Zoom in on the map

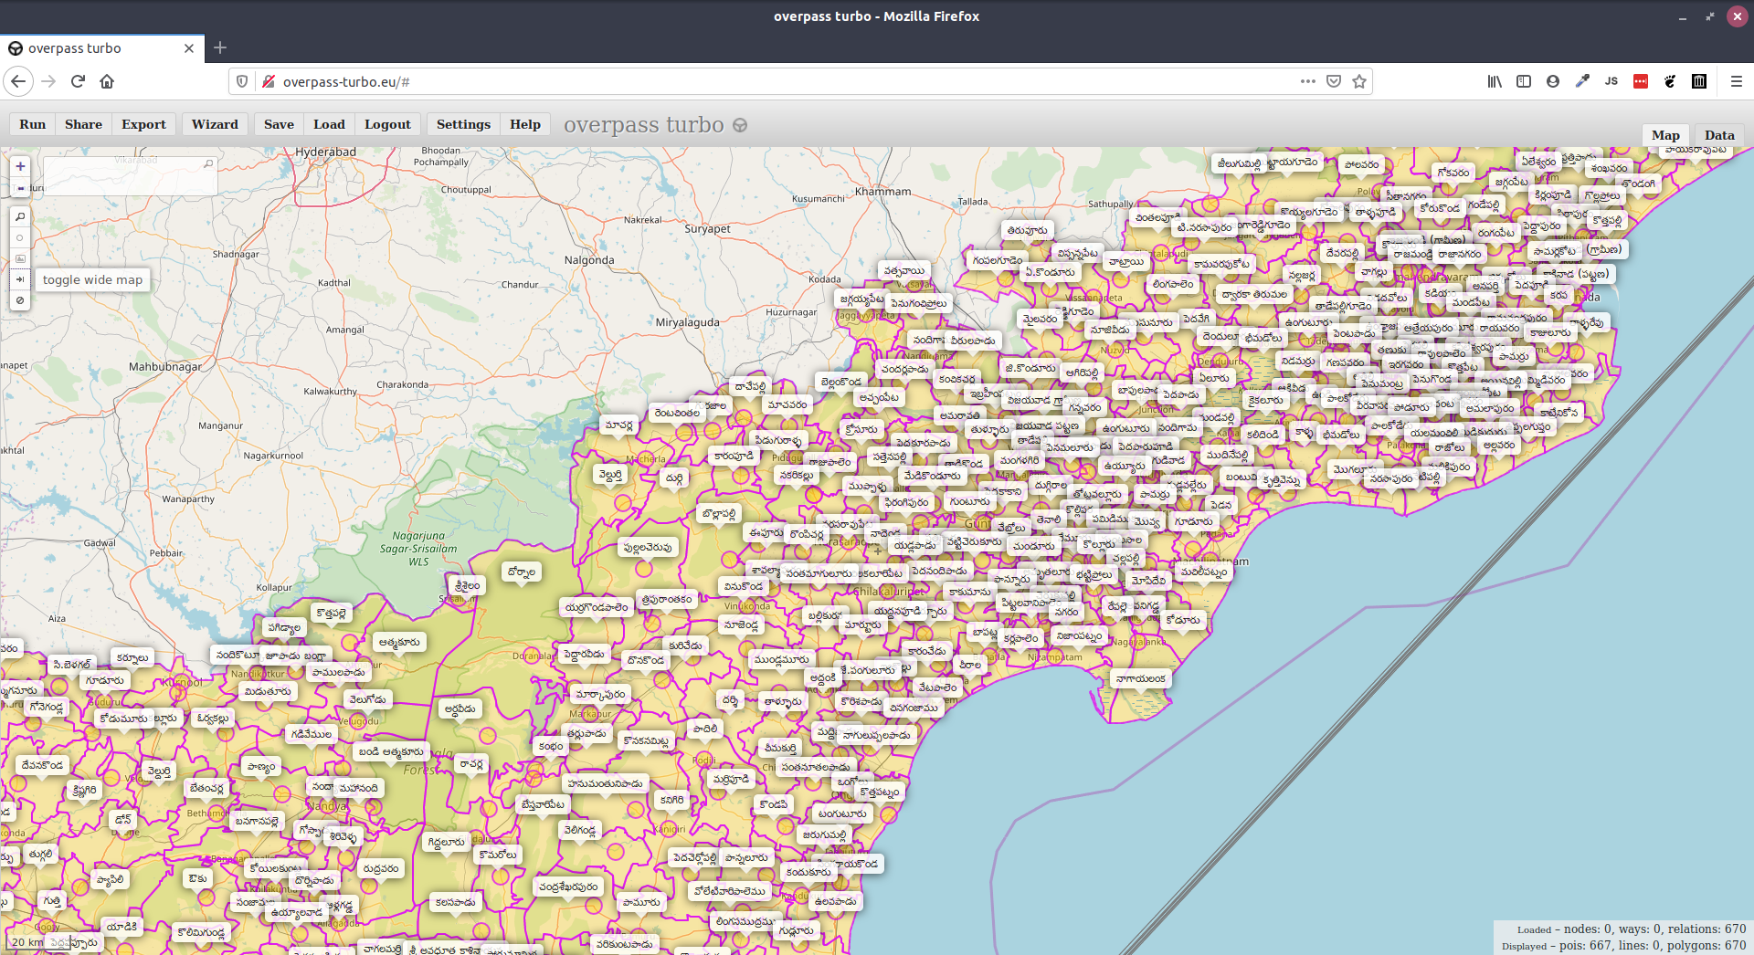click(20, 166)
